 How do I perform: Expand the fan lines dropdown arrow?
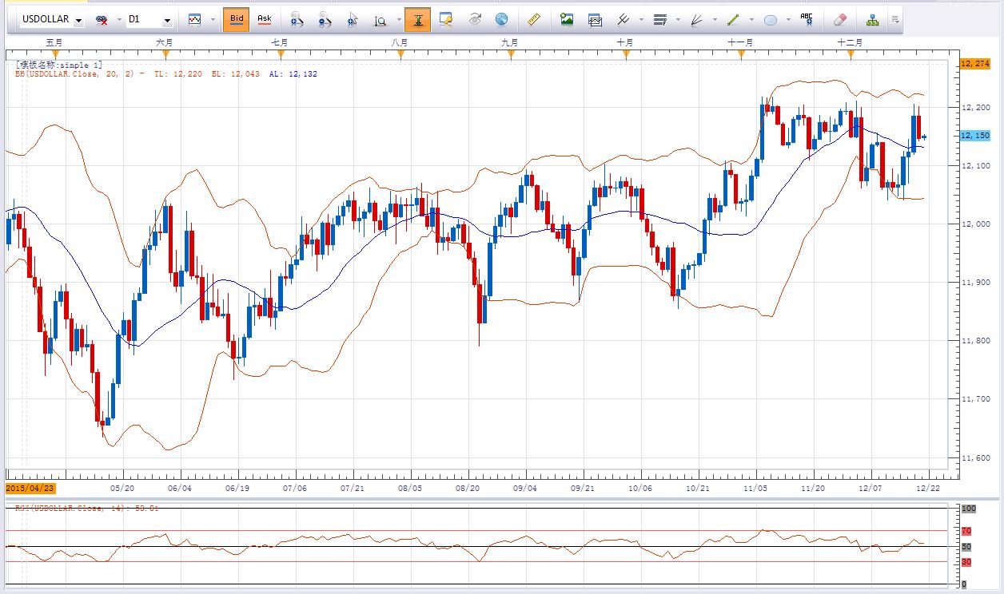pos(715,20)
